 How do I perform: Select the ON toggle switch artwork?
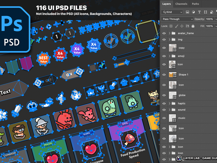coord(72,73)
